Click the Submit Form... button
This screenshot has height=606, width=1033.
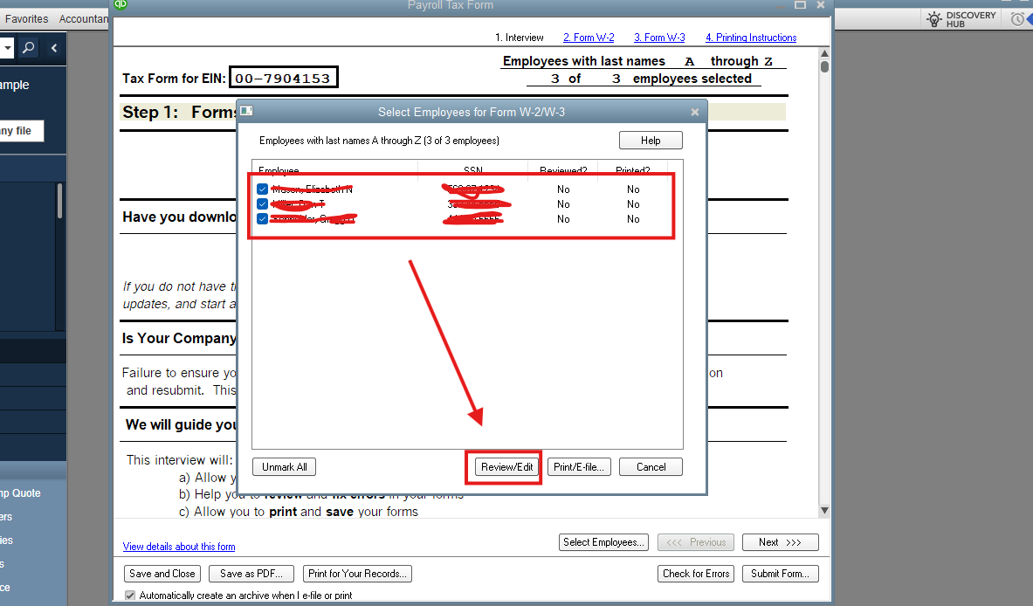pyautogui.click(x=780, y=574)
